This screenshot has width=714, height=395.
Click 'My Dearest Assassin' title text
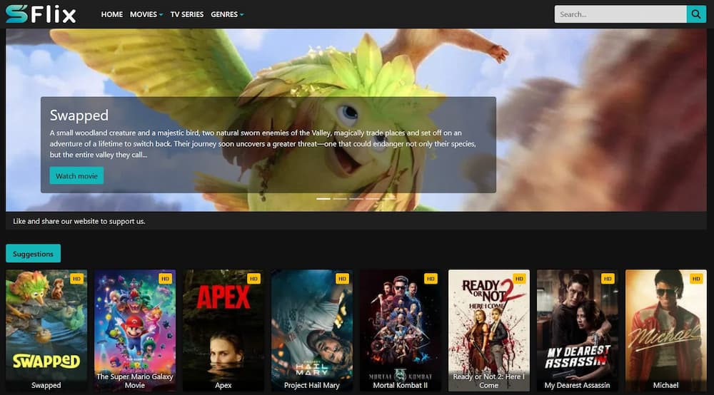pos(578,385)
